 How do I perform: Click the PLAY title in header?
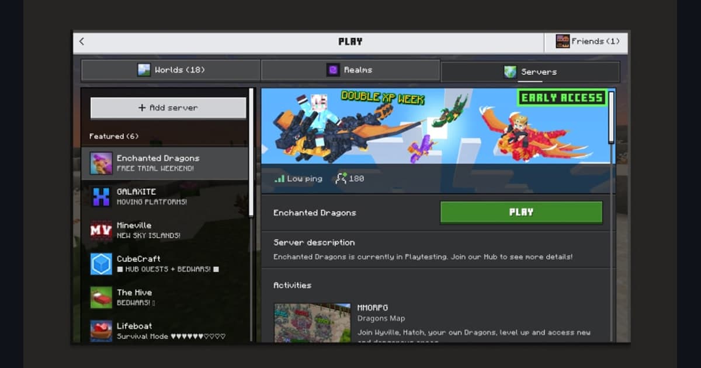pos(350,41)
